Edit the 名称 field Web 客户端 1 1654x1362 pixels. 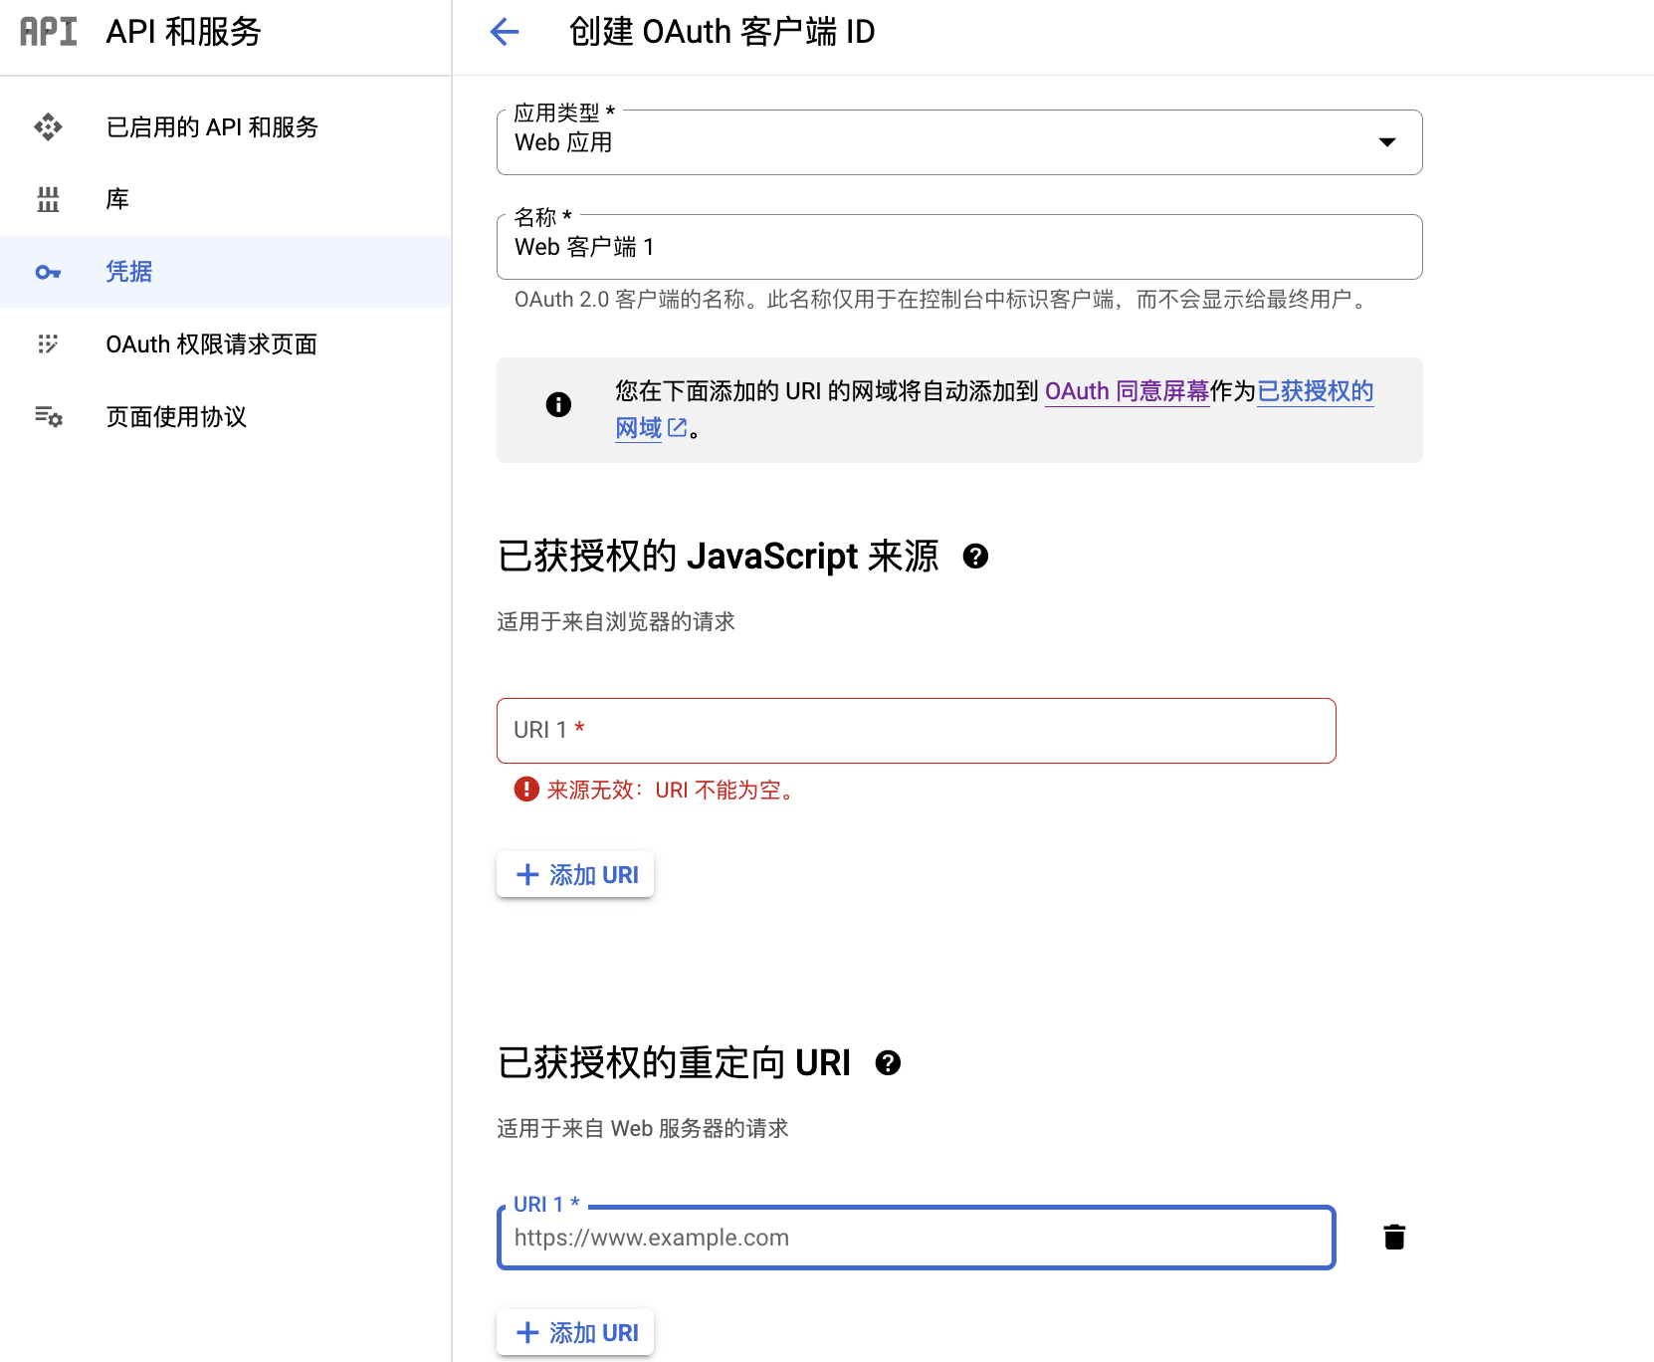click(959, 247)
